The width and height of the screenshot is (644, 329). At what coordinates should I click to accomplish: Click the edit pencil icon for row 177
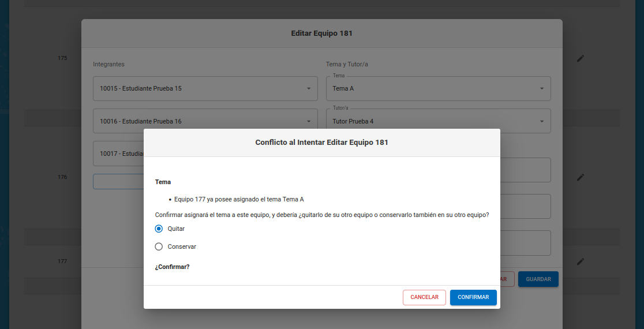click(x=581, y=261)
